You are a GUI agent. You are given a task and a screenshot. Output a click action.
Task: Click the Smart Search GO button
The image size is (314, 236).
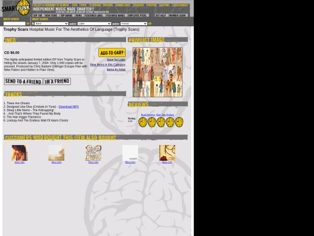tap(150, 23)
